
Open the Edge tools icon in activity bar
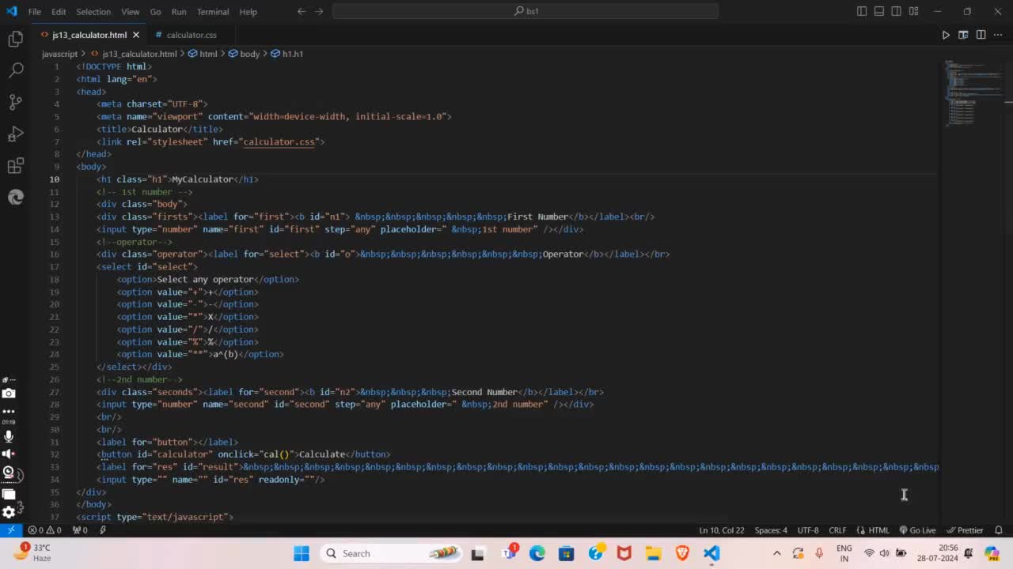16,197
